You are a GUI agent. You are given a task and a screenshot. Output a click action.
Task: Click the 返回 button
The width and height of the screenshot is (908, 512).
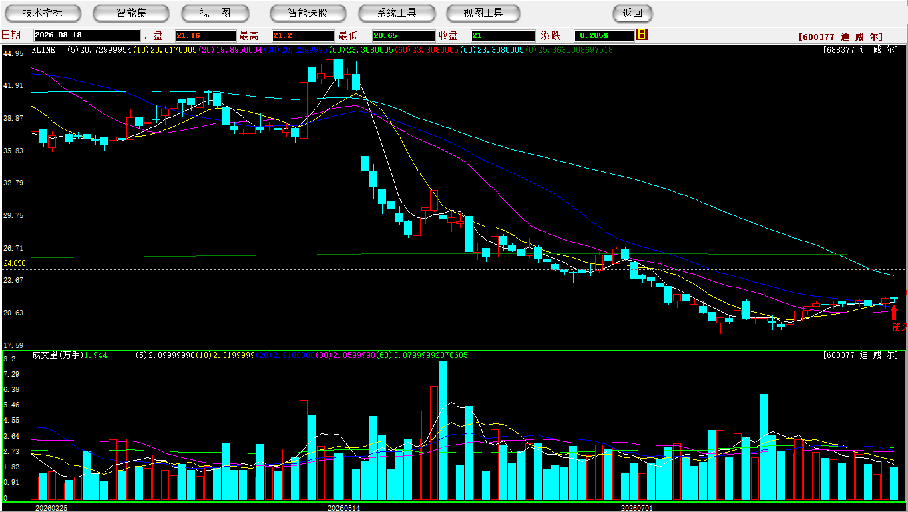[x=632, y=13]
